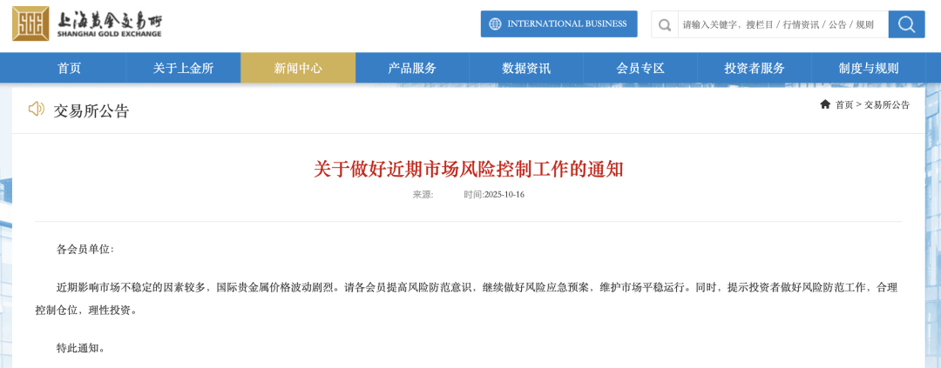Image resolution: width=941 pixels, height=368 pixels.
Task: Go to 产品服务 in the navigation bar
Action: pos(412,68)
